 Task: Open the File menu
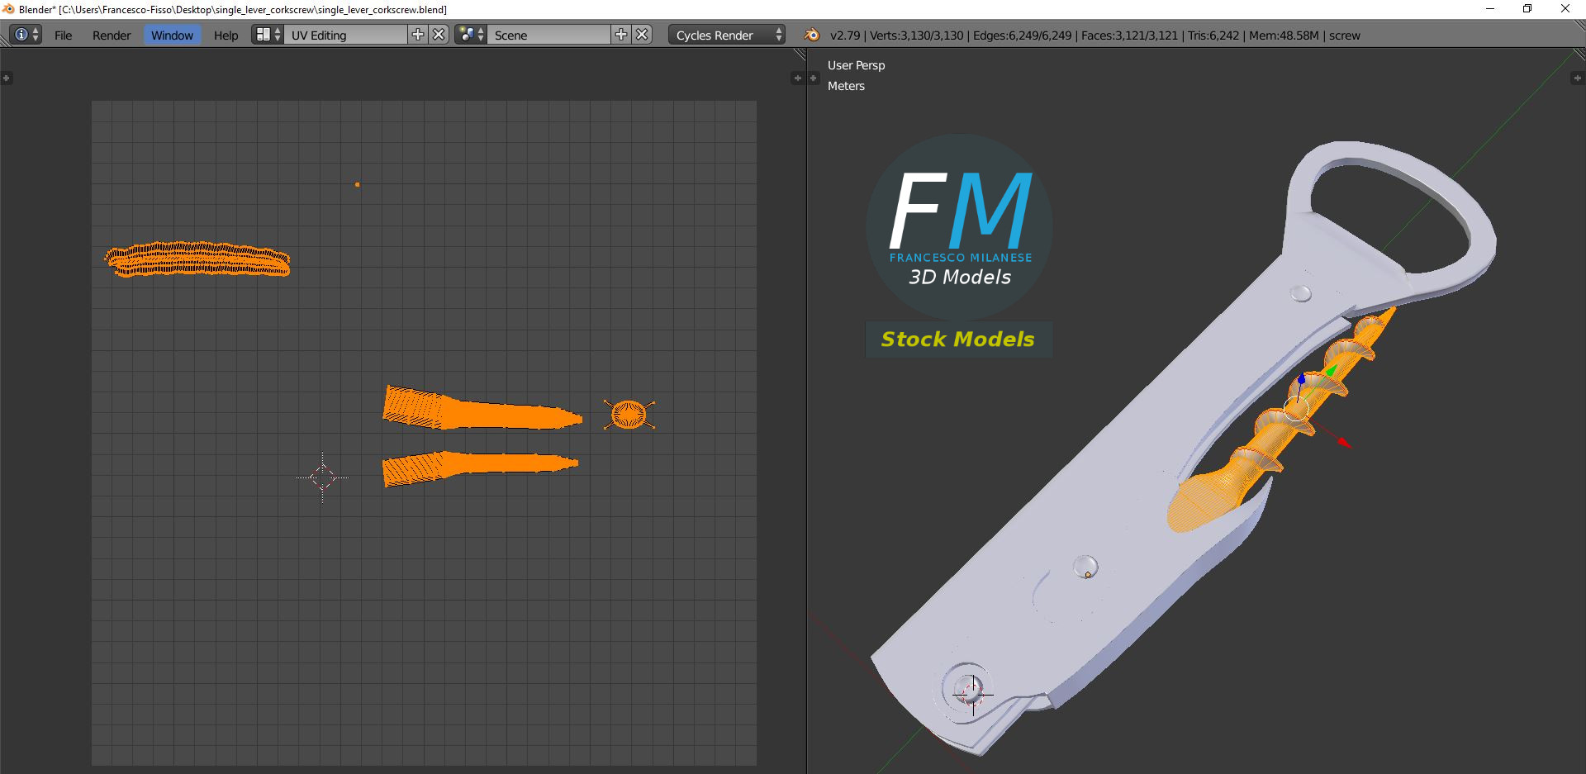tap(64, 36)
